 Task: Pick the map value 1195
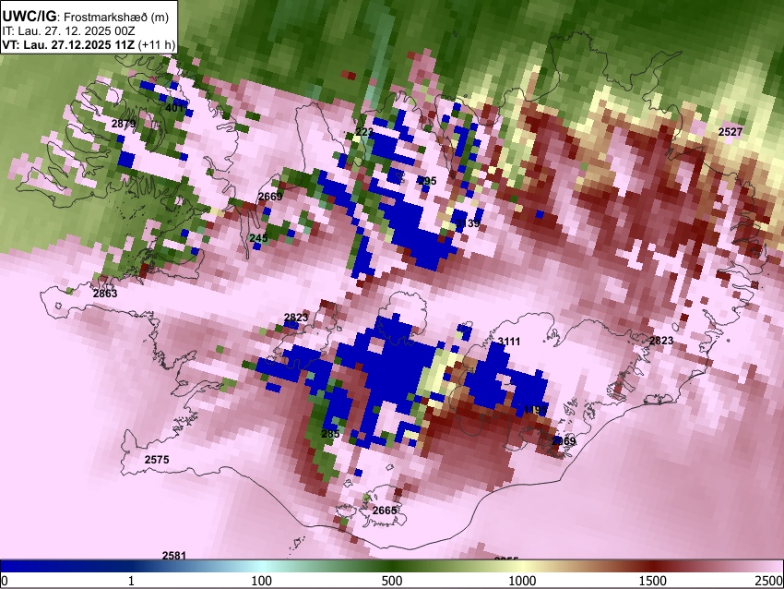(535, 410)
